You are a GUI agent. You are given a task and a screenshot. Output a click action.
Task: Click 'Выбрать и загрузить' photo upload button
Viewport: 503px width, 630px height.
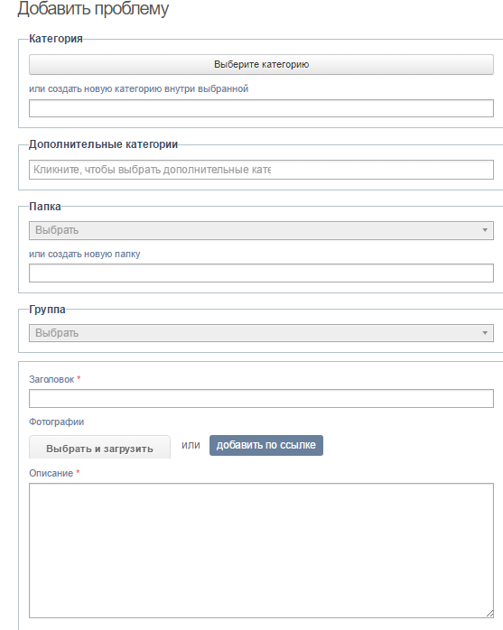tap(99, 447)
